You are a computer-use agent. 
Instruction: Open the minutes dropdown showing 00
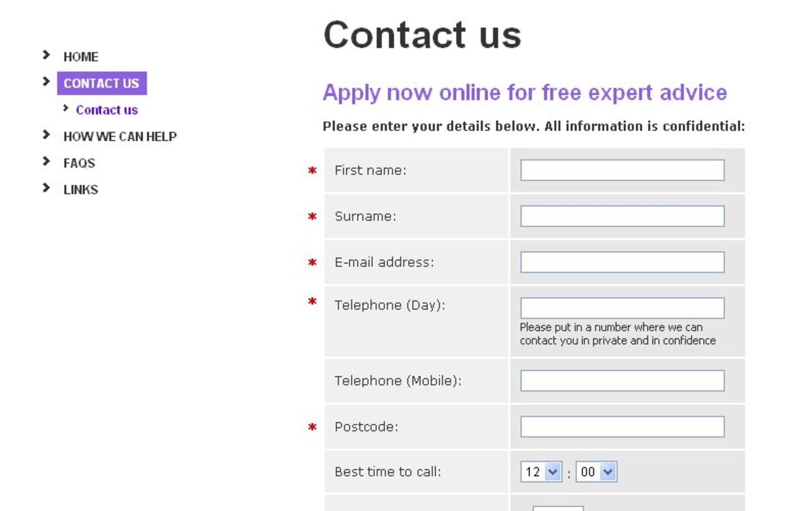596,472
